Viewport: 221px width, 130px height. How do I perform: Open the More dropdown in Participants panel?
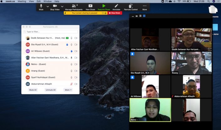click(x=68, y=90)
